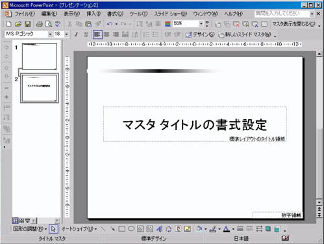Open the Fill Color dropdown arrow
The height and width of the screenshot is (244, 324).
point(206,229)
